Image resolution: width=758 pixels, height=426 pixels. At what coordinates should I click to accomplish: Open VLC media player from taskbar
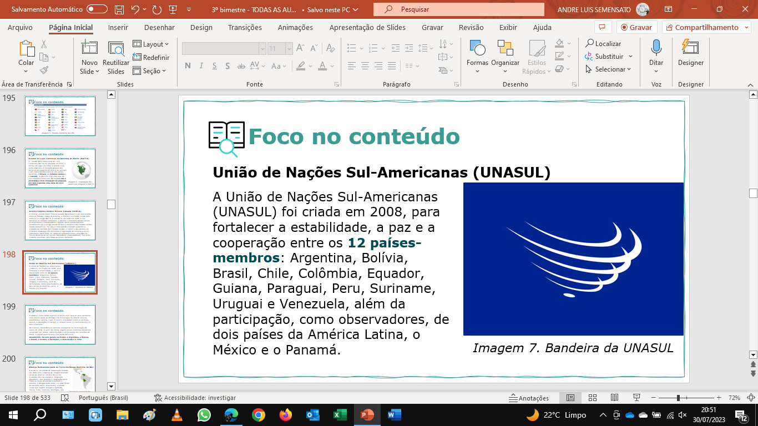pyautogui.click(x=176, y=414)
